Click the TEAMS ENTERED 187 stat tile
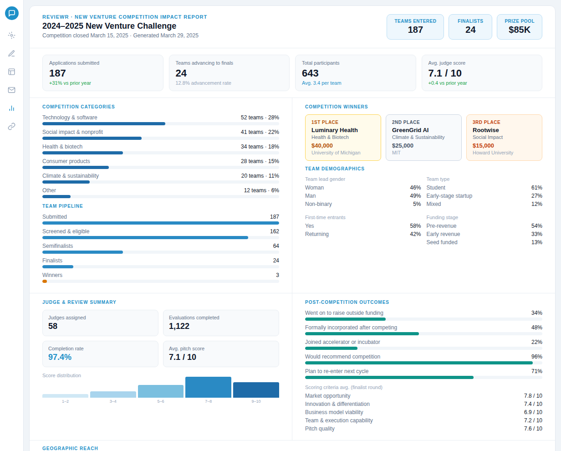 [415, 27]
